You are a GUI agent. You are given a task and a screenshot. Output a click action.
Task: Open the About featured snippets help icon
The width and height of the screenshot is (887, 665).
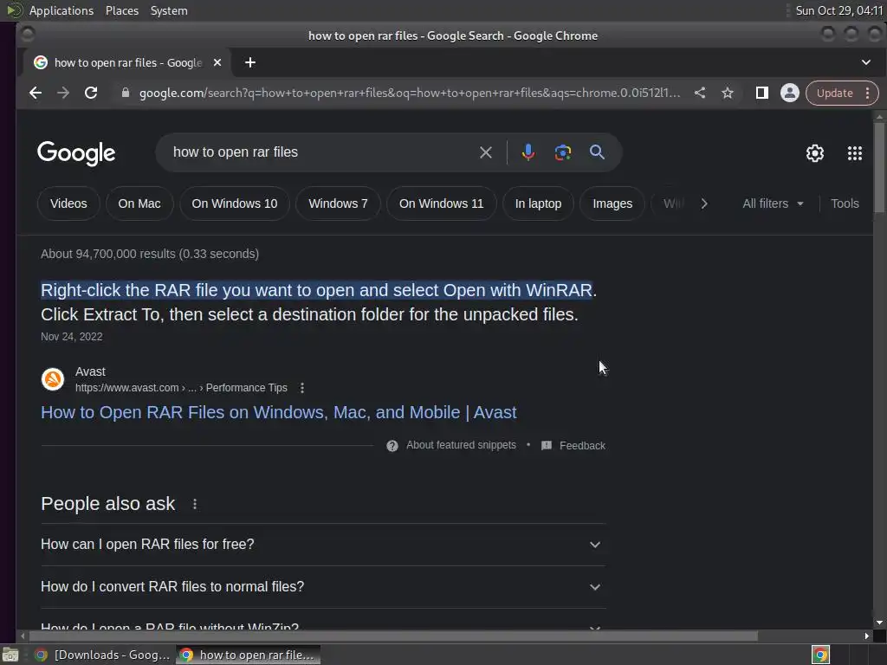[392, 446]
